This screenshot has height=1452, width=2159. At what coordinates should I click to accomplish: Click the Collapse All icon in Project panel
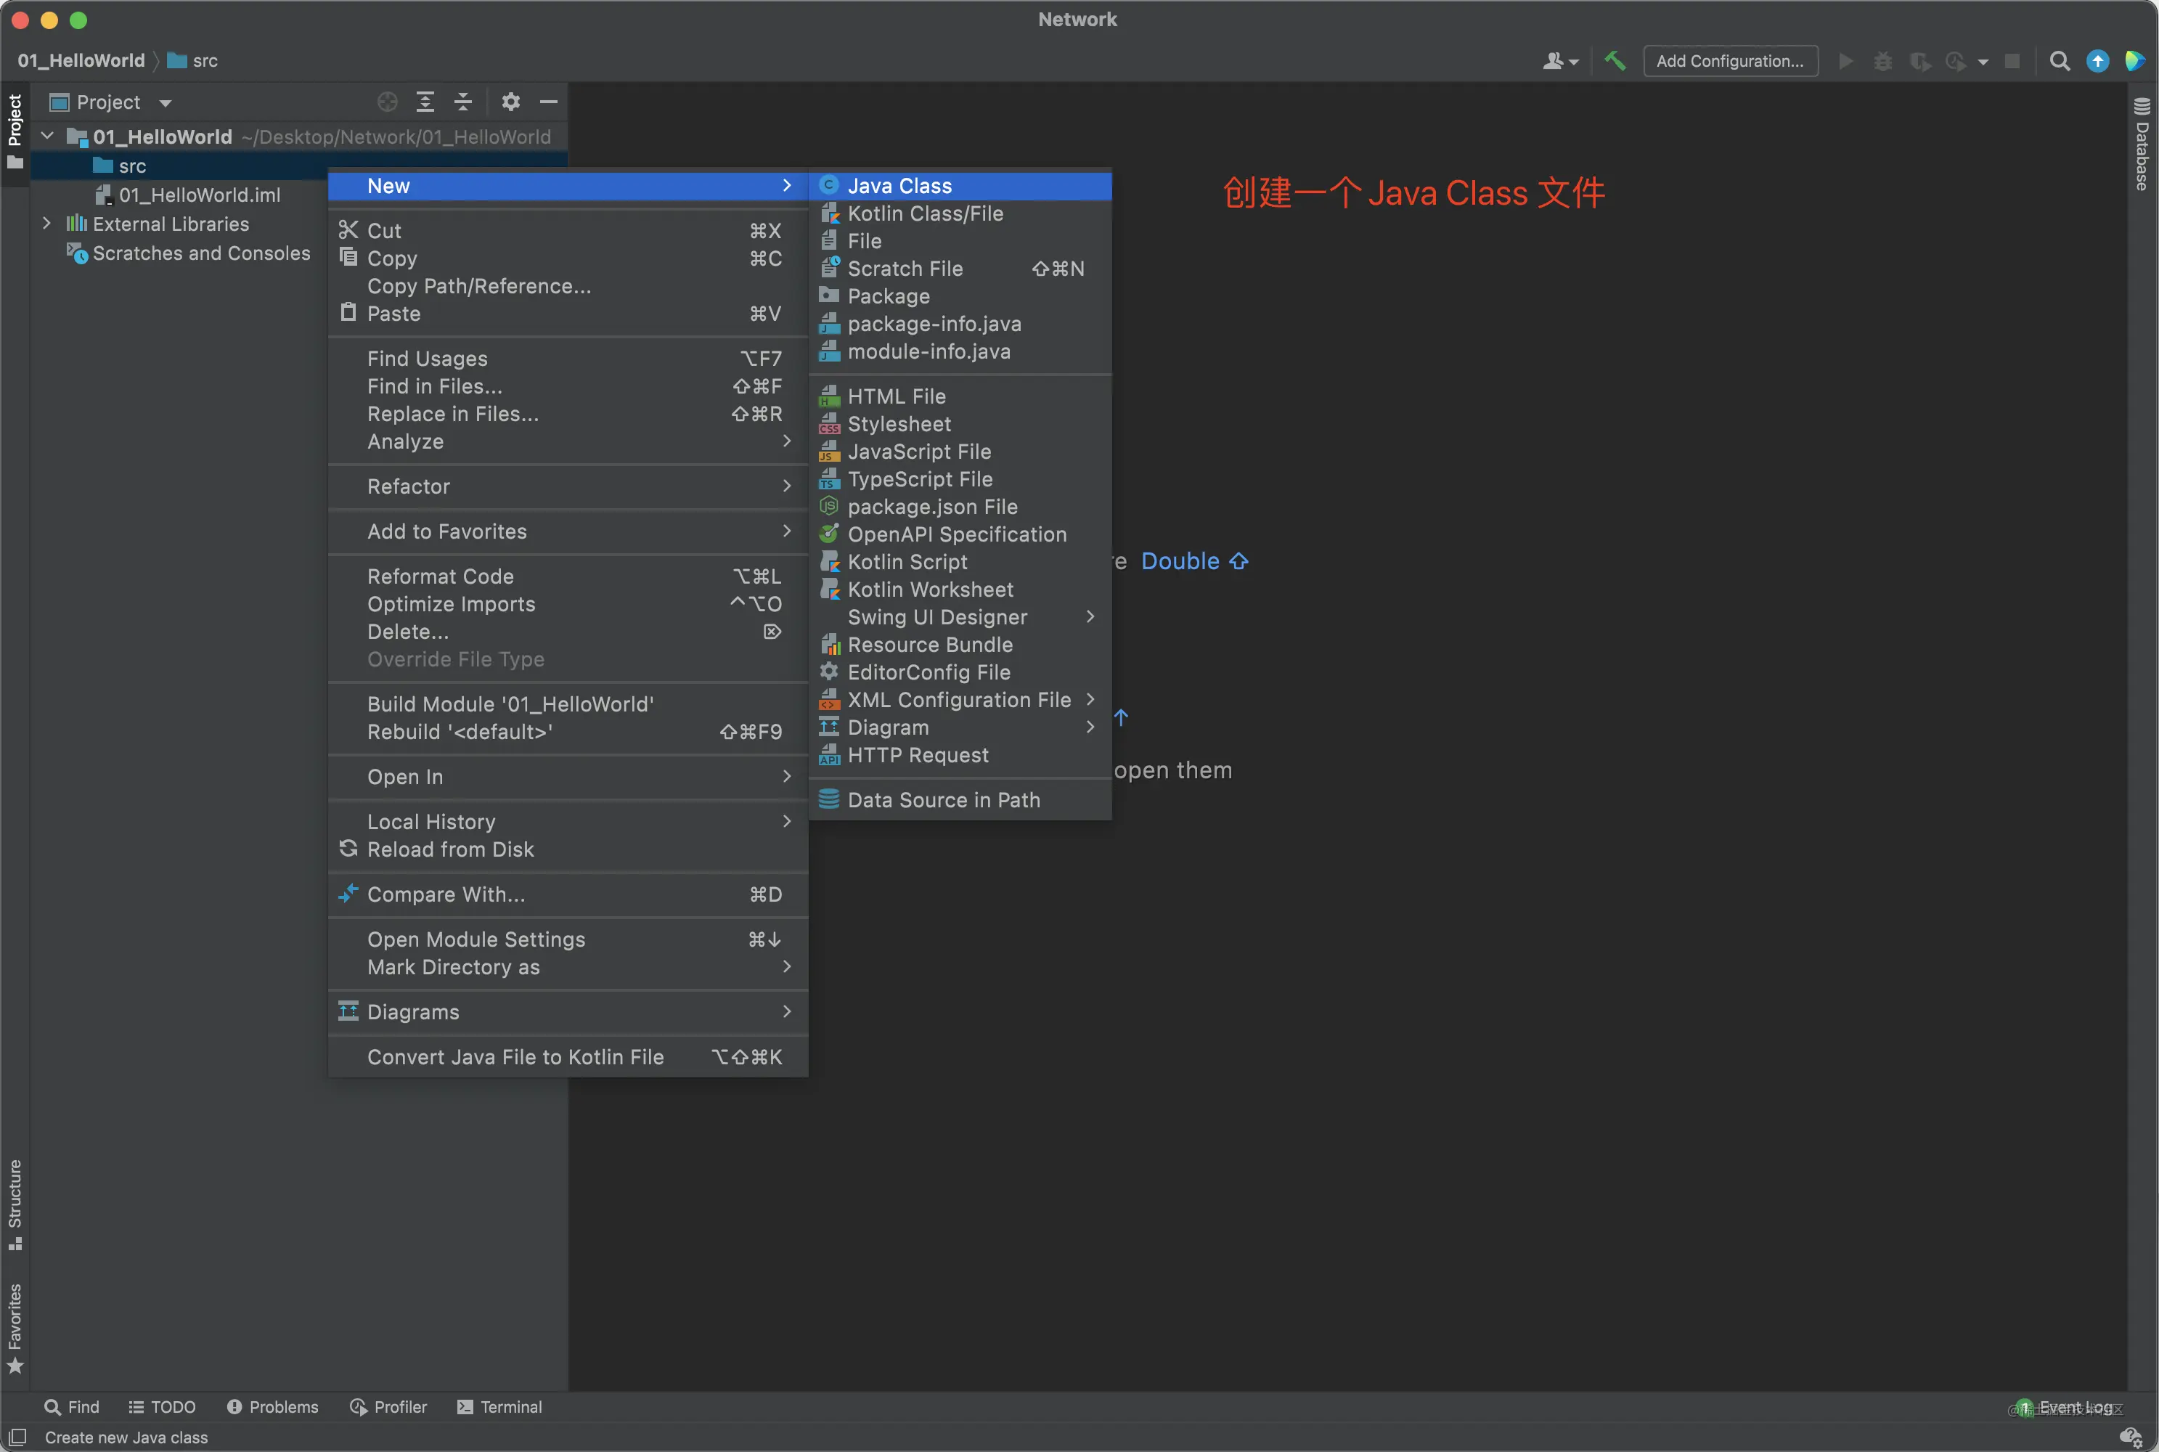(x=463, y=102)
